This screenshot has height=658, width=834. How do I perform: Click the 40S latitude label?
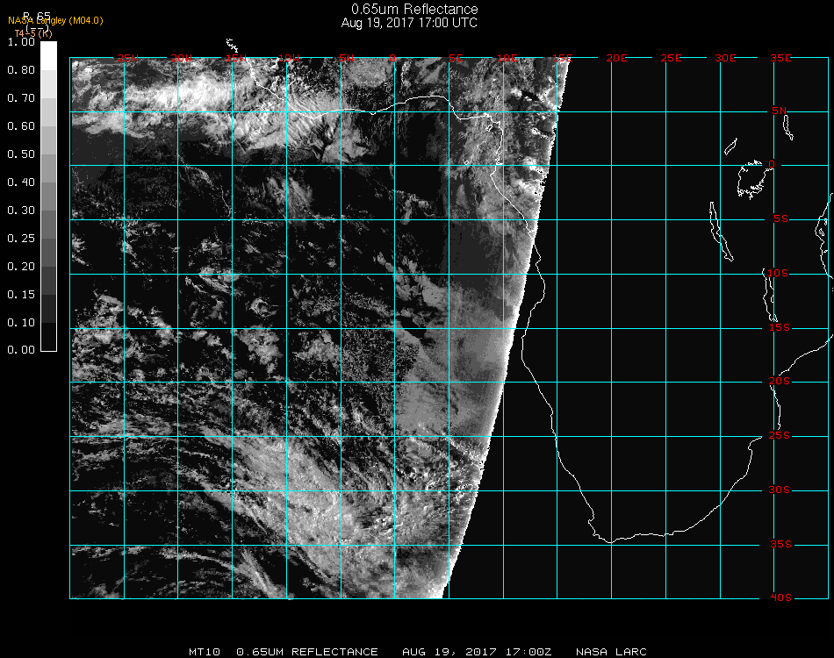tap(780, 598)
